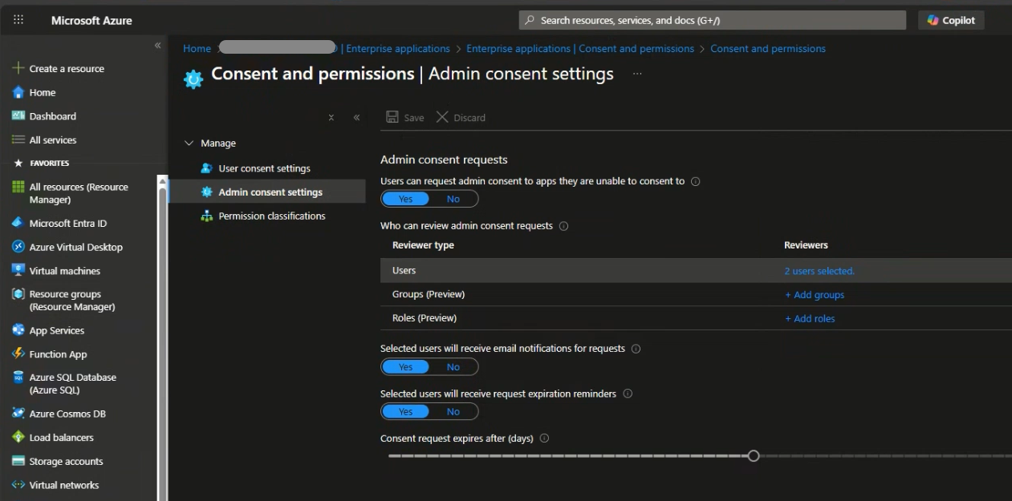Screen dimensions: 1012x501
Task: Open the Virtual networks icon
Action: tap(18, 484)
